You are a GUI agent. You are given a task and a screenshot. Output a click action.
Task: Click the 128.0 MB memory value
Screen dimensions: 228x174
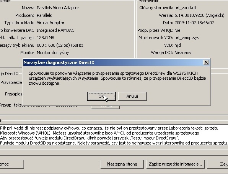click(46, 38)
